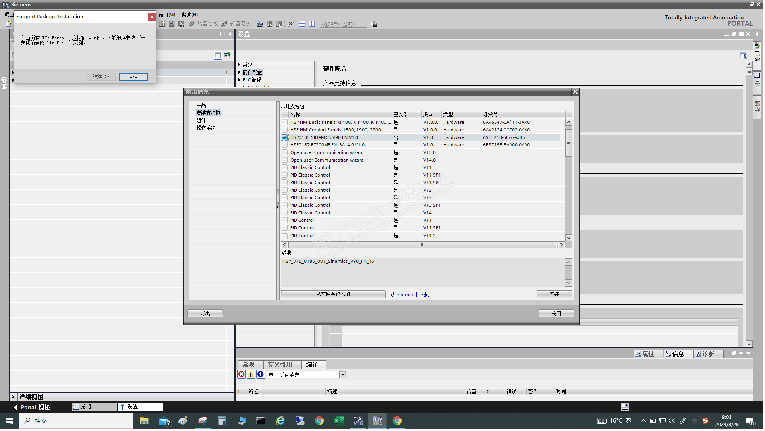The width and height of the screenshot is (765, 431).
Task: Click the support package list horizontal scrollbar
Action: 423,246
